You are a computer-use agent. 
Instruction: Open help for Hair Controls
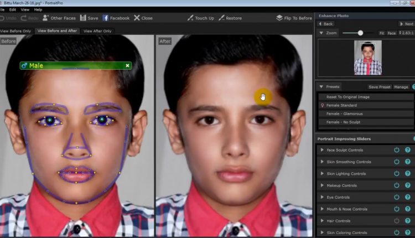click(x=408, y=220)
